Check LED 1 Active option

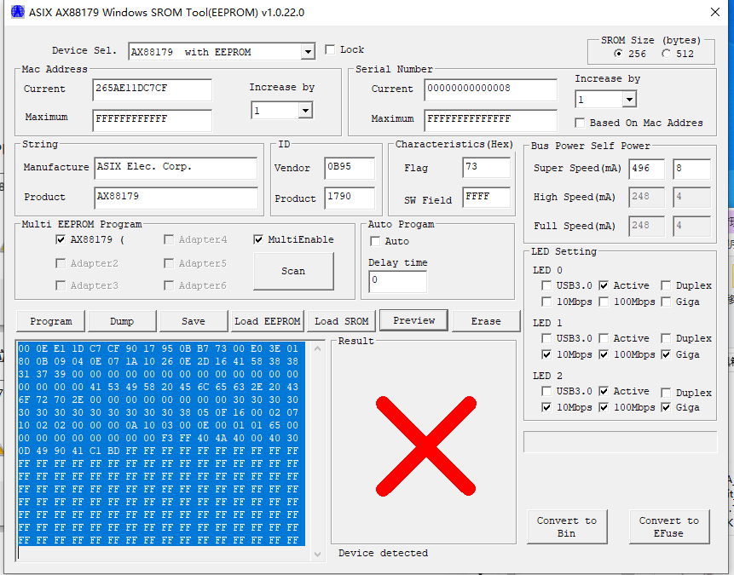click(604, 338)
